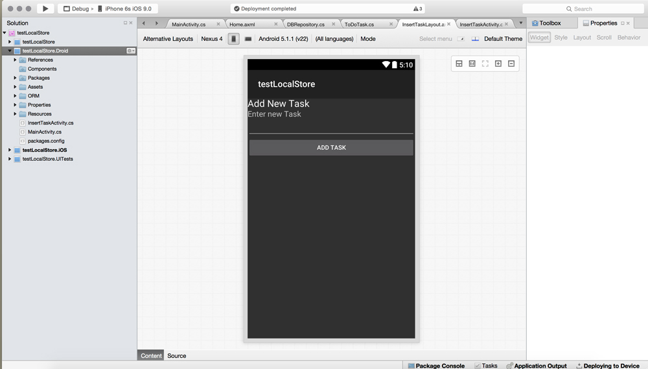Screen dimensions: 648x369
Task: Switch to Content view of the layout
Action: [151, 355]
